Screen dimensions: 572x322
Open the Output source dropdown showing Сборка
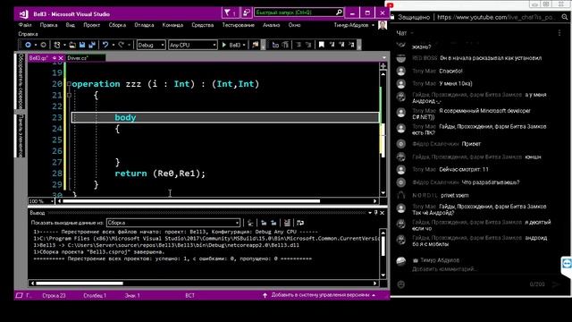click(x=173, y=223)
